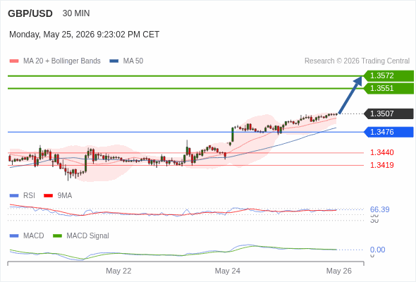
Task: Click the MACD blue legend marker
Action: click(14, 236)
